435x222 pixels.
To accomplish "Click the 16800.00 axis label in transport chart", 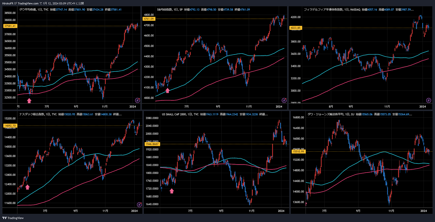I will click(x=298, y=117).
